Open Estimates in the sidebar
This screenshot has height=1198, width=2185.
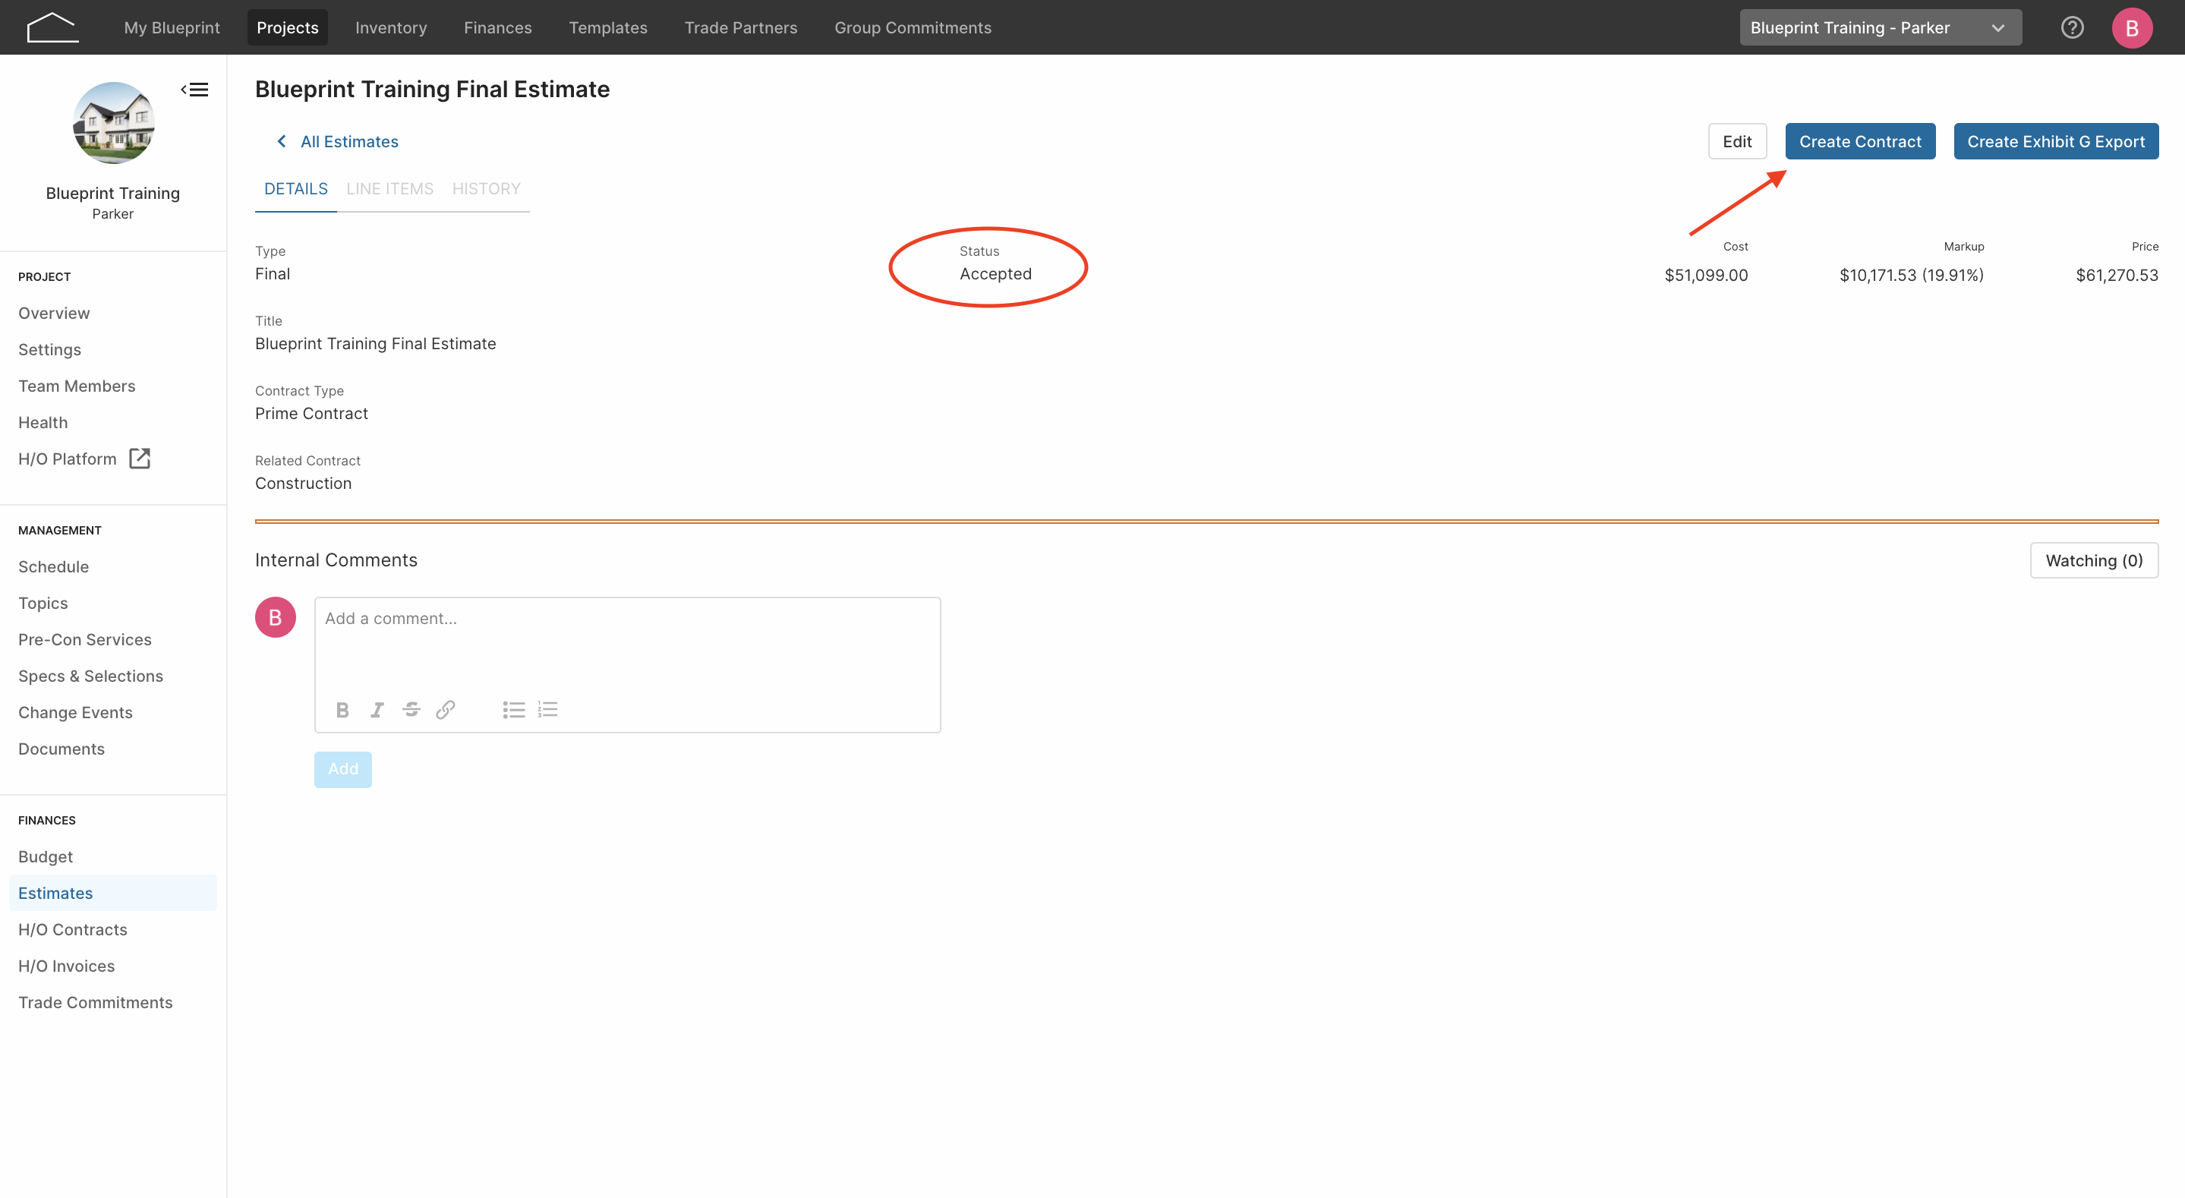(113, 894)
